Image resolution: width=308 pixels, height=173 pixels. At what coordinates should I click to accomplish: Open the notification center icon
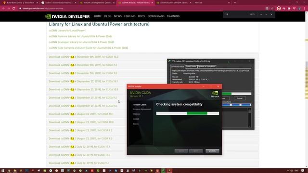(x=303, y=171)
